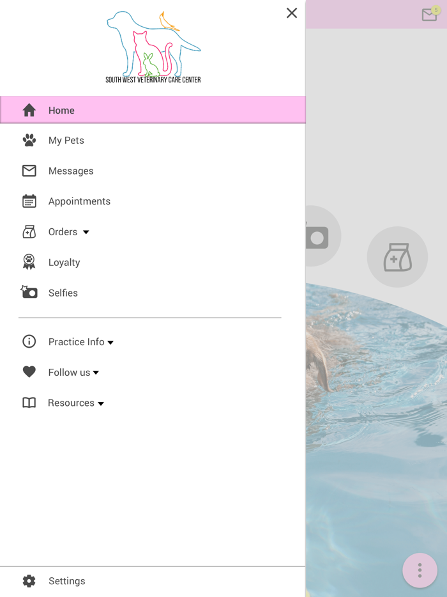Open the Loyalty menu entry

click(x=64, y=263)
